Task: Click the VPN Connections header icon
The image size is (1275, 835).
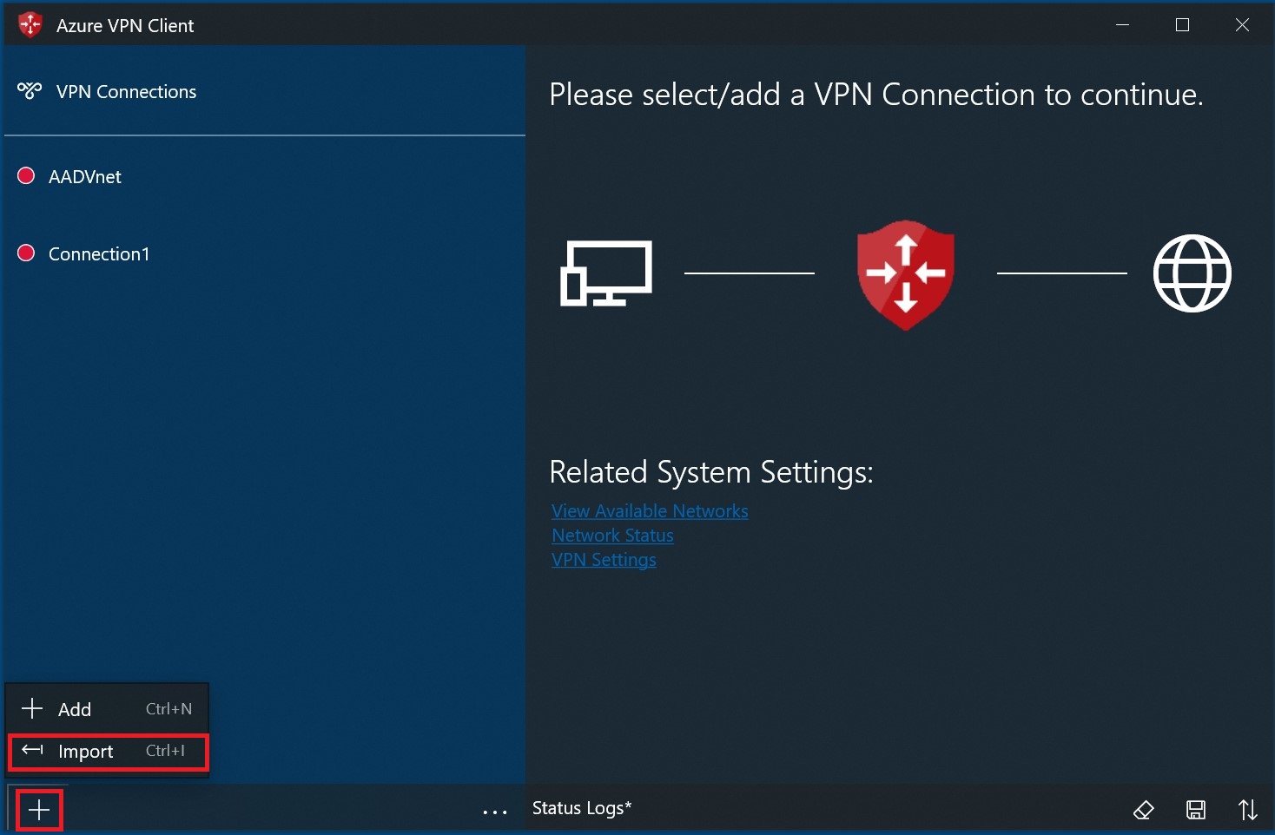Action: click(x=30, y=90)
